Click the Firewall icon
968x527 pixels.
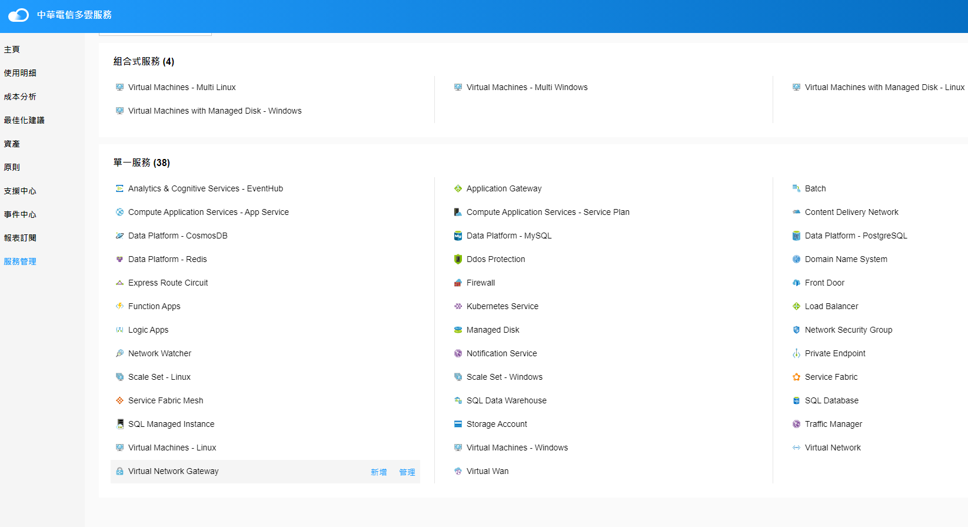coord(458,283)
